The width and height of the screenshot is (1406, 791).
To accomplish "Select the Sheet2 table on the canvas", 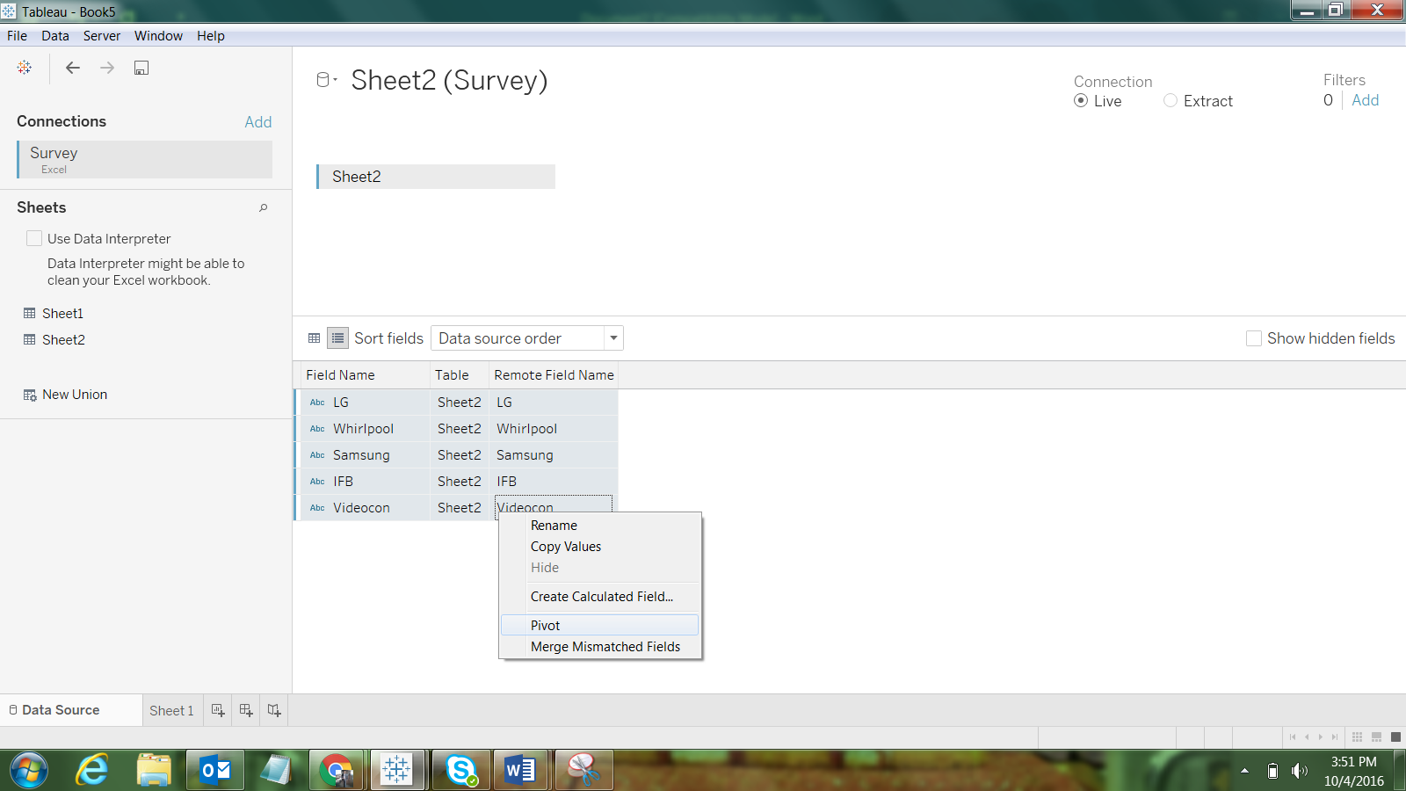I will click(x=436, y=177).
